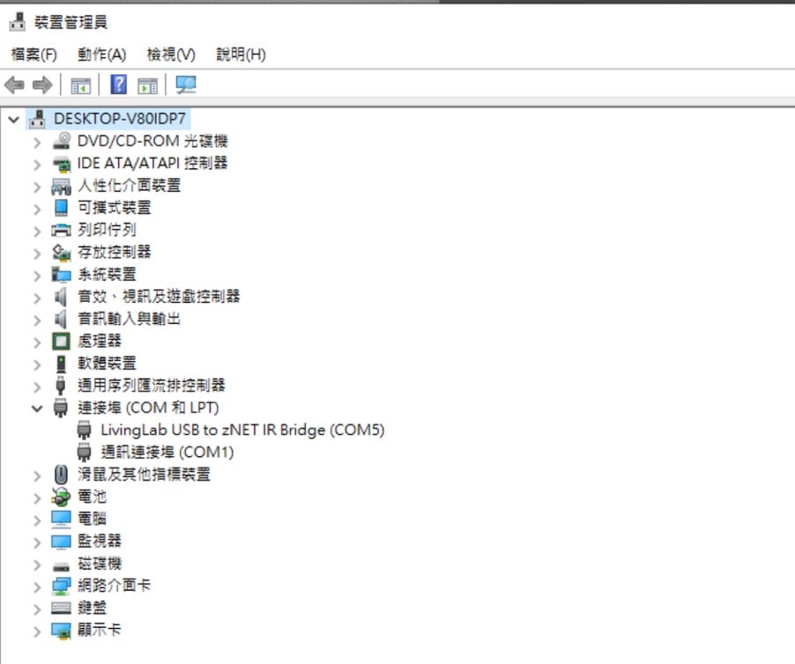Click the 音訊輸入與輸出 speaker icon
This screenshot has width=795, height=664.
61,319
